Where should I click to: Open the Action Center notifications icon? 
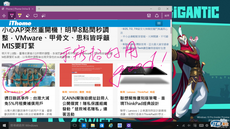(x=195, y=126)
